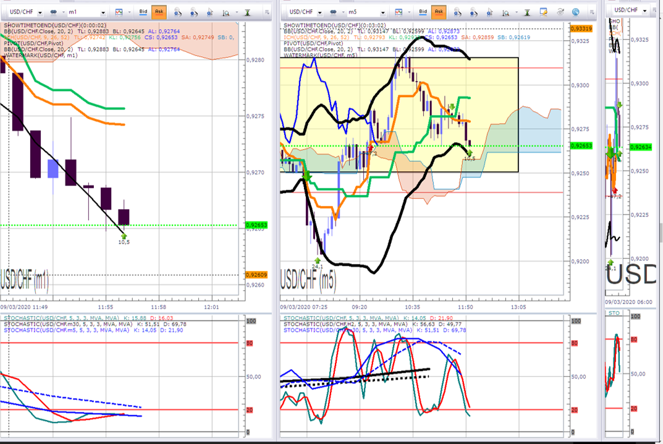Image resolution: width=663 pixels, height=444 pixels.
Task: Toggle Ask price in m5 chart
Action: pos(439,12)
